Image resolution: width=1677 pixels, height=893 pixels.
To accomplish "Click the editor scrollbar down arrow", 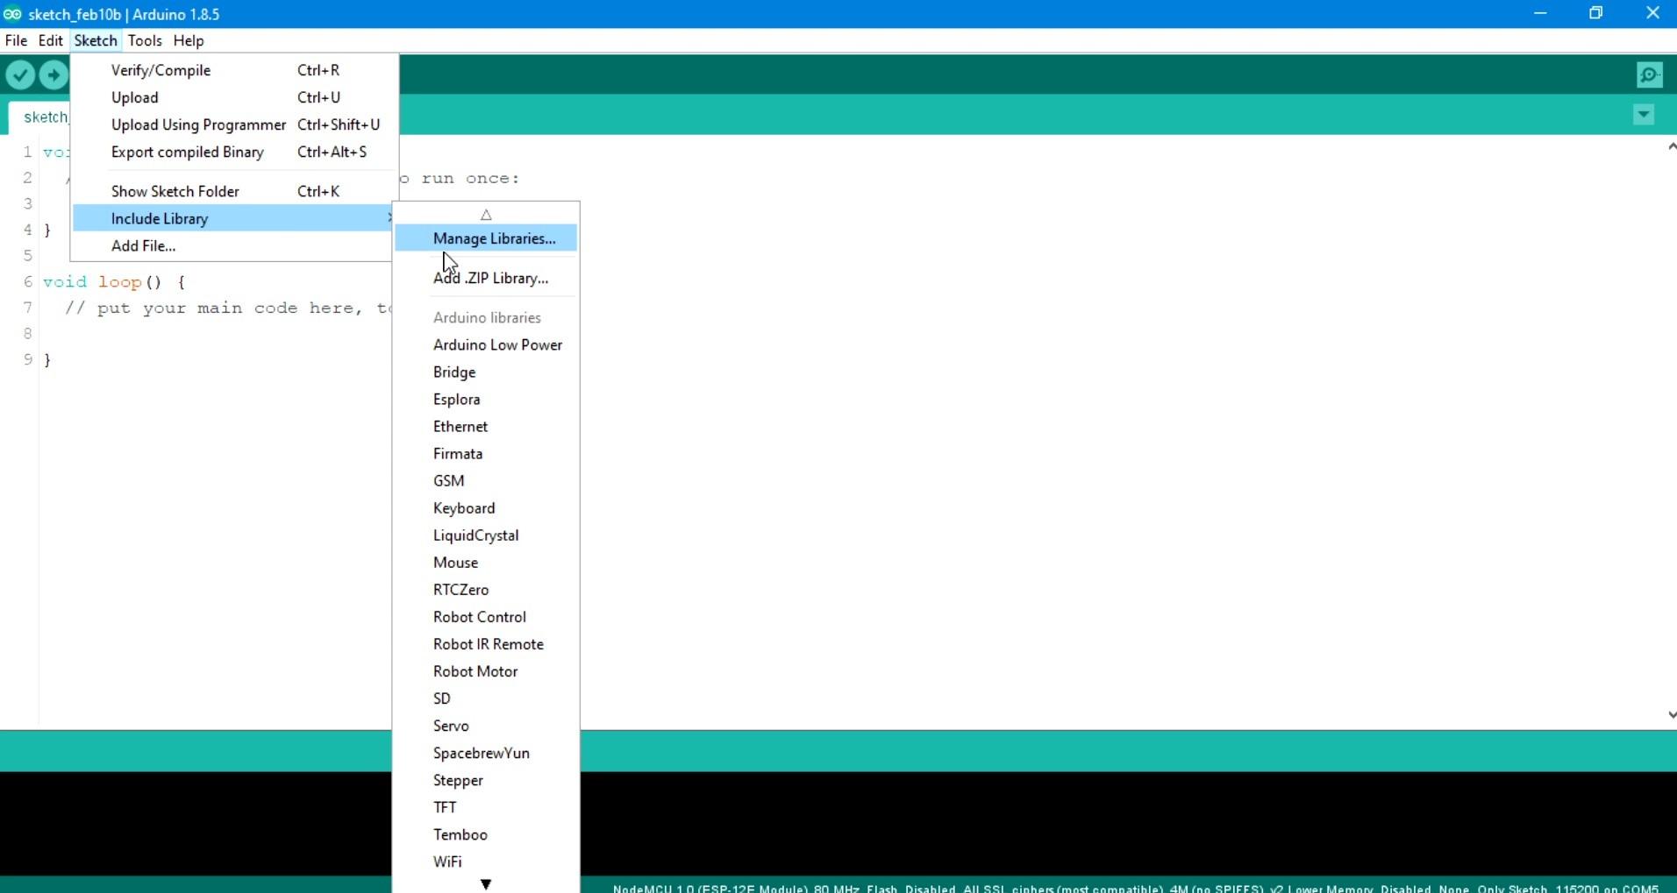I will (x=1671, y=715).
